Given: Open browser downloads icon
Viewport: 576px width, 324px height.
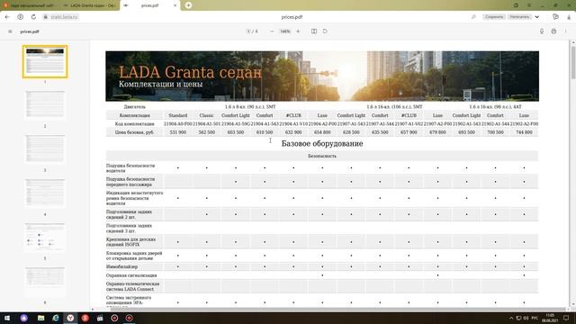Looking at the screenshot, I should coord(569,17).
